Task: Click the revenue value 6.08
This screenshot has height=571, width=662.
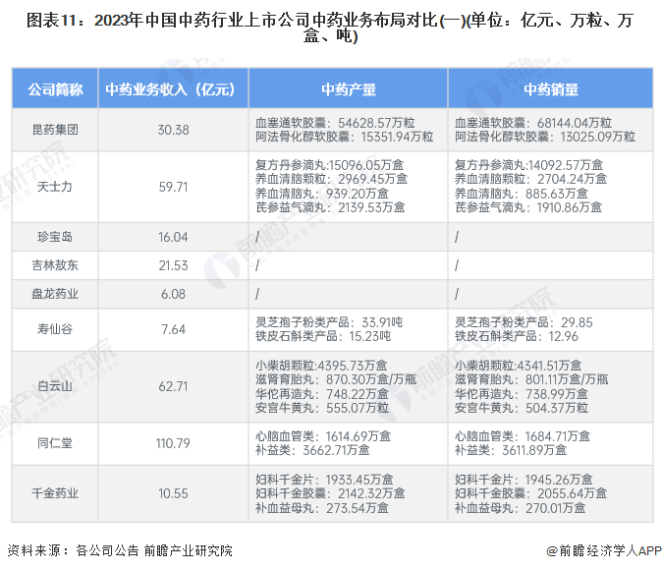Action: point(173,294)
